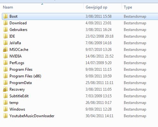Click the locked MSOCache folder icon

pyautogui.click(x=5, y=50)
